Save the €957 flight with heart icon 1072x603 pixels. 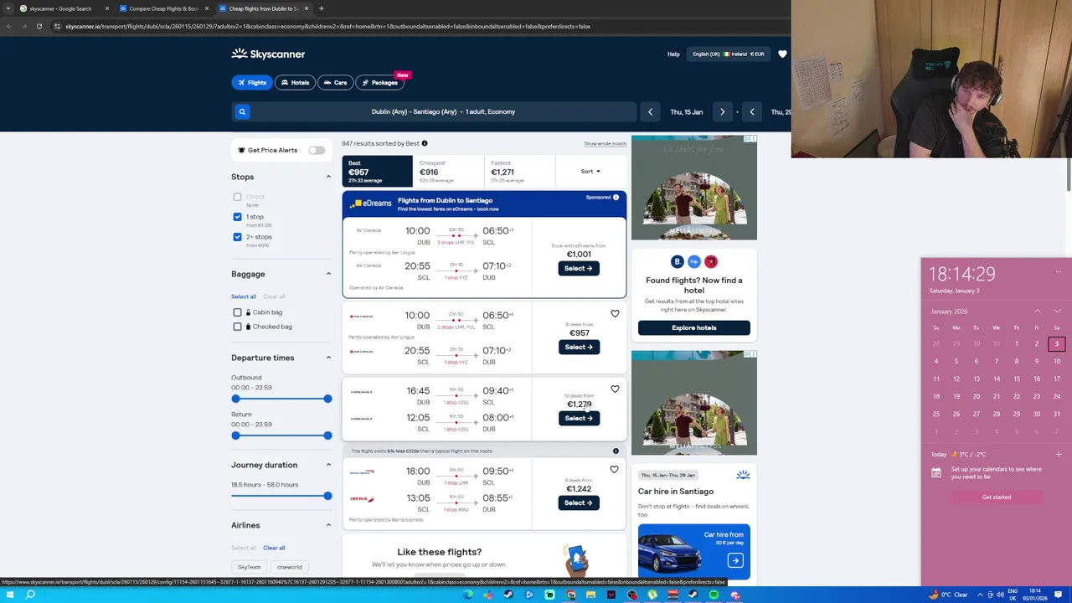click(x=615, y=314)
